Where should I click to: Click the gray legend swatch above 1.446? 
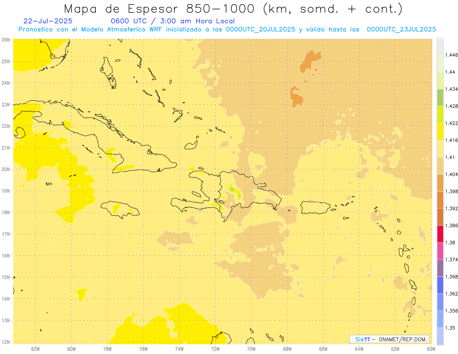[x=440, y=46]
